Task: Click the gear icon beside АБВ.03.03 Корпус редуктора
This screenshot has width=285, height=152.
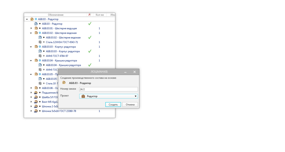Action: 40,47
